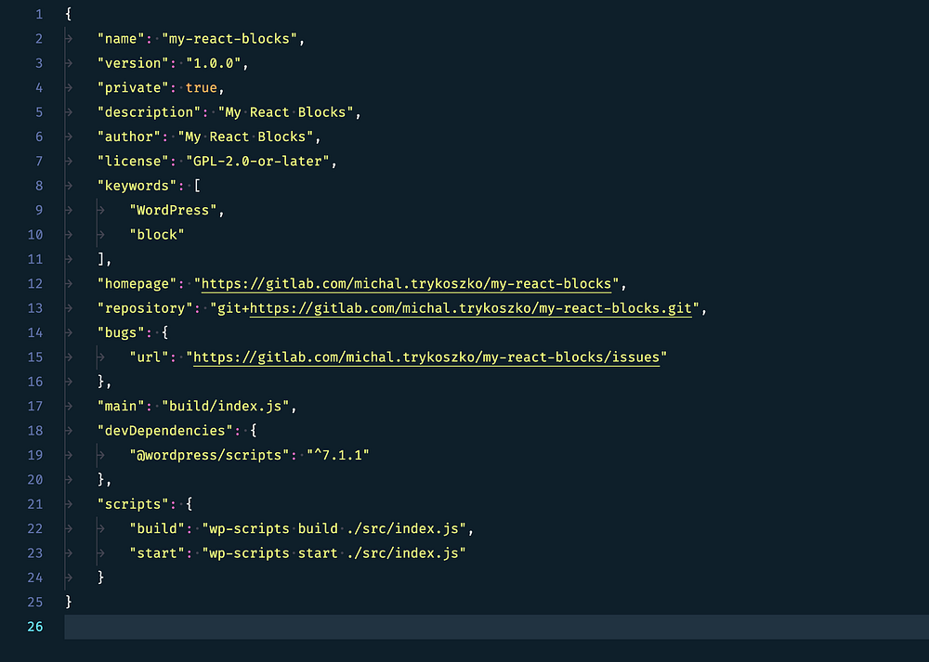Click the true value of "private"
929x662 pixels.
pyautogui.click(x=201, y=87)
